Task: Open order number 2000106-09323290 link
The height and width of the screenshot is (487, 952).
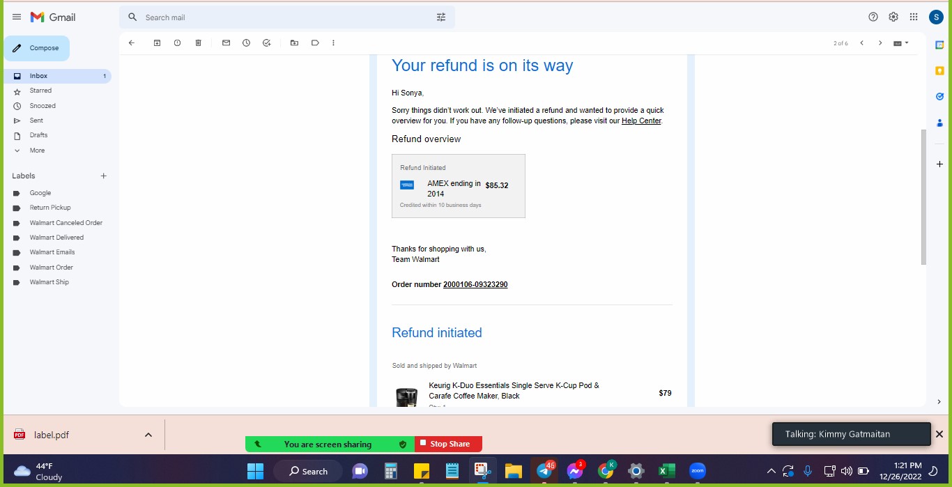Action: (x=475, y=285)
